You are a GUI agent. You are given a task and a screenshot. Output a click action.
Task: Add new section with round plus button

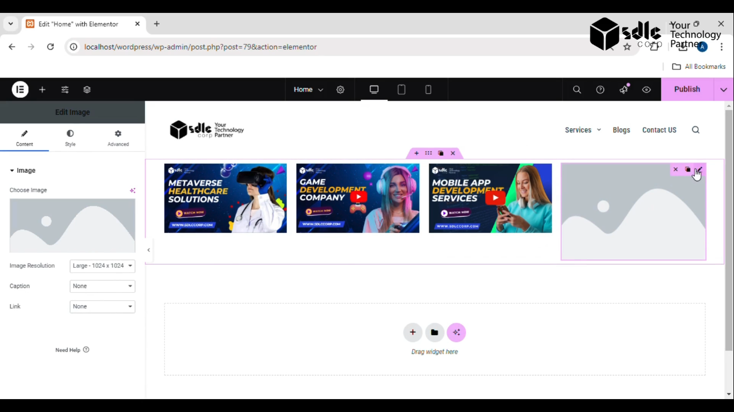point(413,333)
